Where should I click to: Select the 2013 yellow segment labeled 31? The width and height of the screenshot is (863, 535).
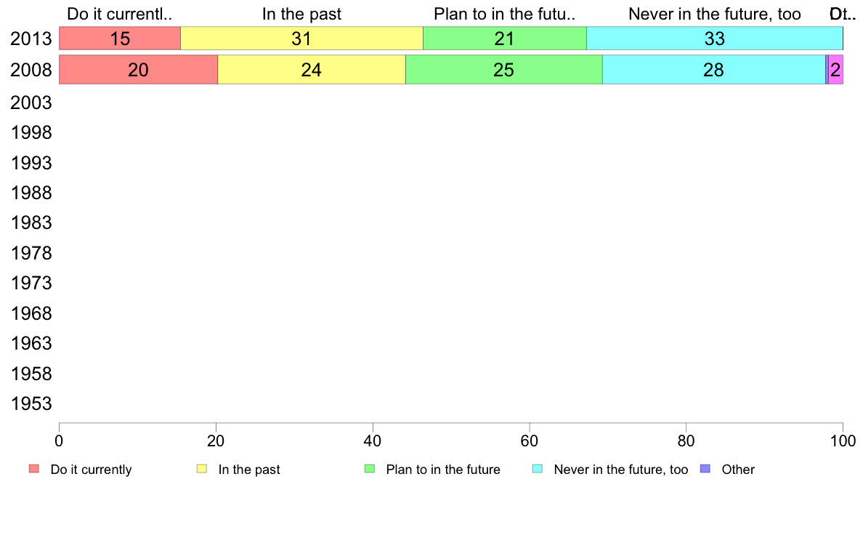pos(301,38)
